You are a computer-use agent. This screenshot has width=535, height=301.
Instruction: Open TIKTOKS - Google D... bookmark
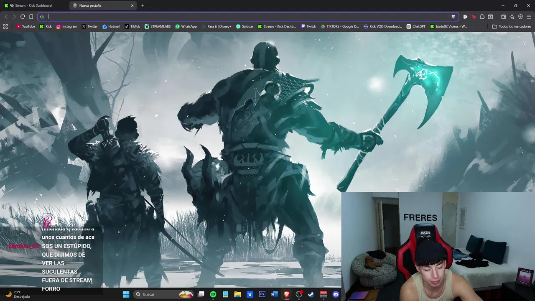340,26
